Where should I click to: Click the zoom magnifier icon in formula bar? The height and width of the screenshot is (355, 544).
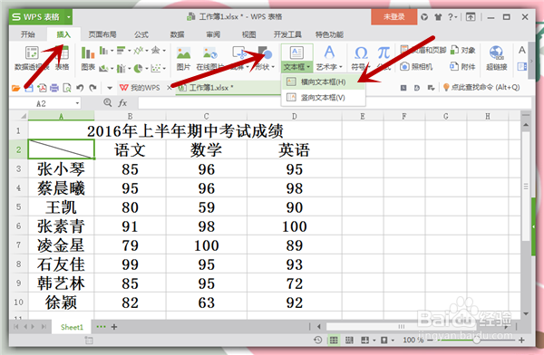[x=108, y=102]
